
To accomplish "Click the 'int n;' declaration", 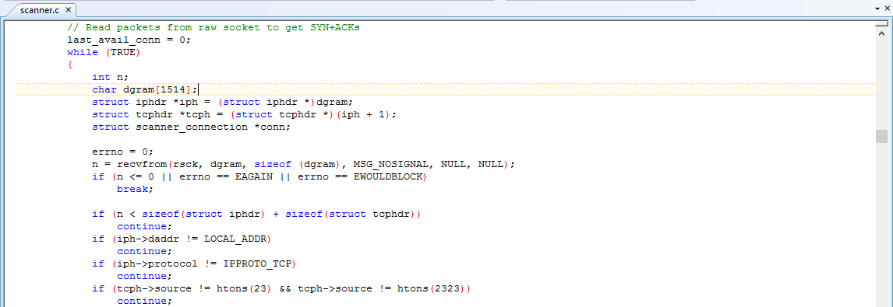I will click(111, 77).
